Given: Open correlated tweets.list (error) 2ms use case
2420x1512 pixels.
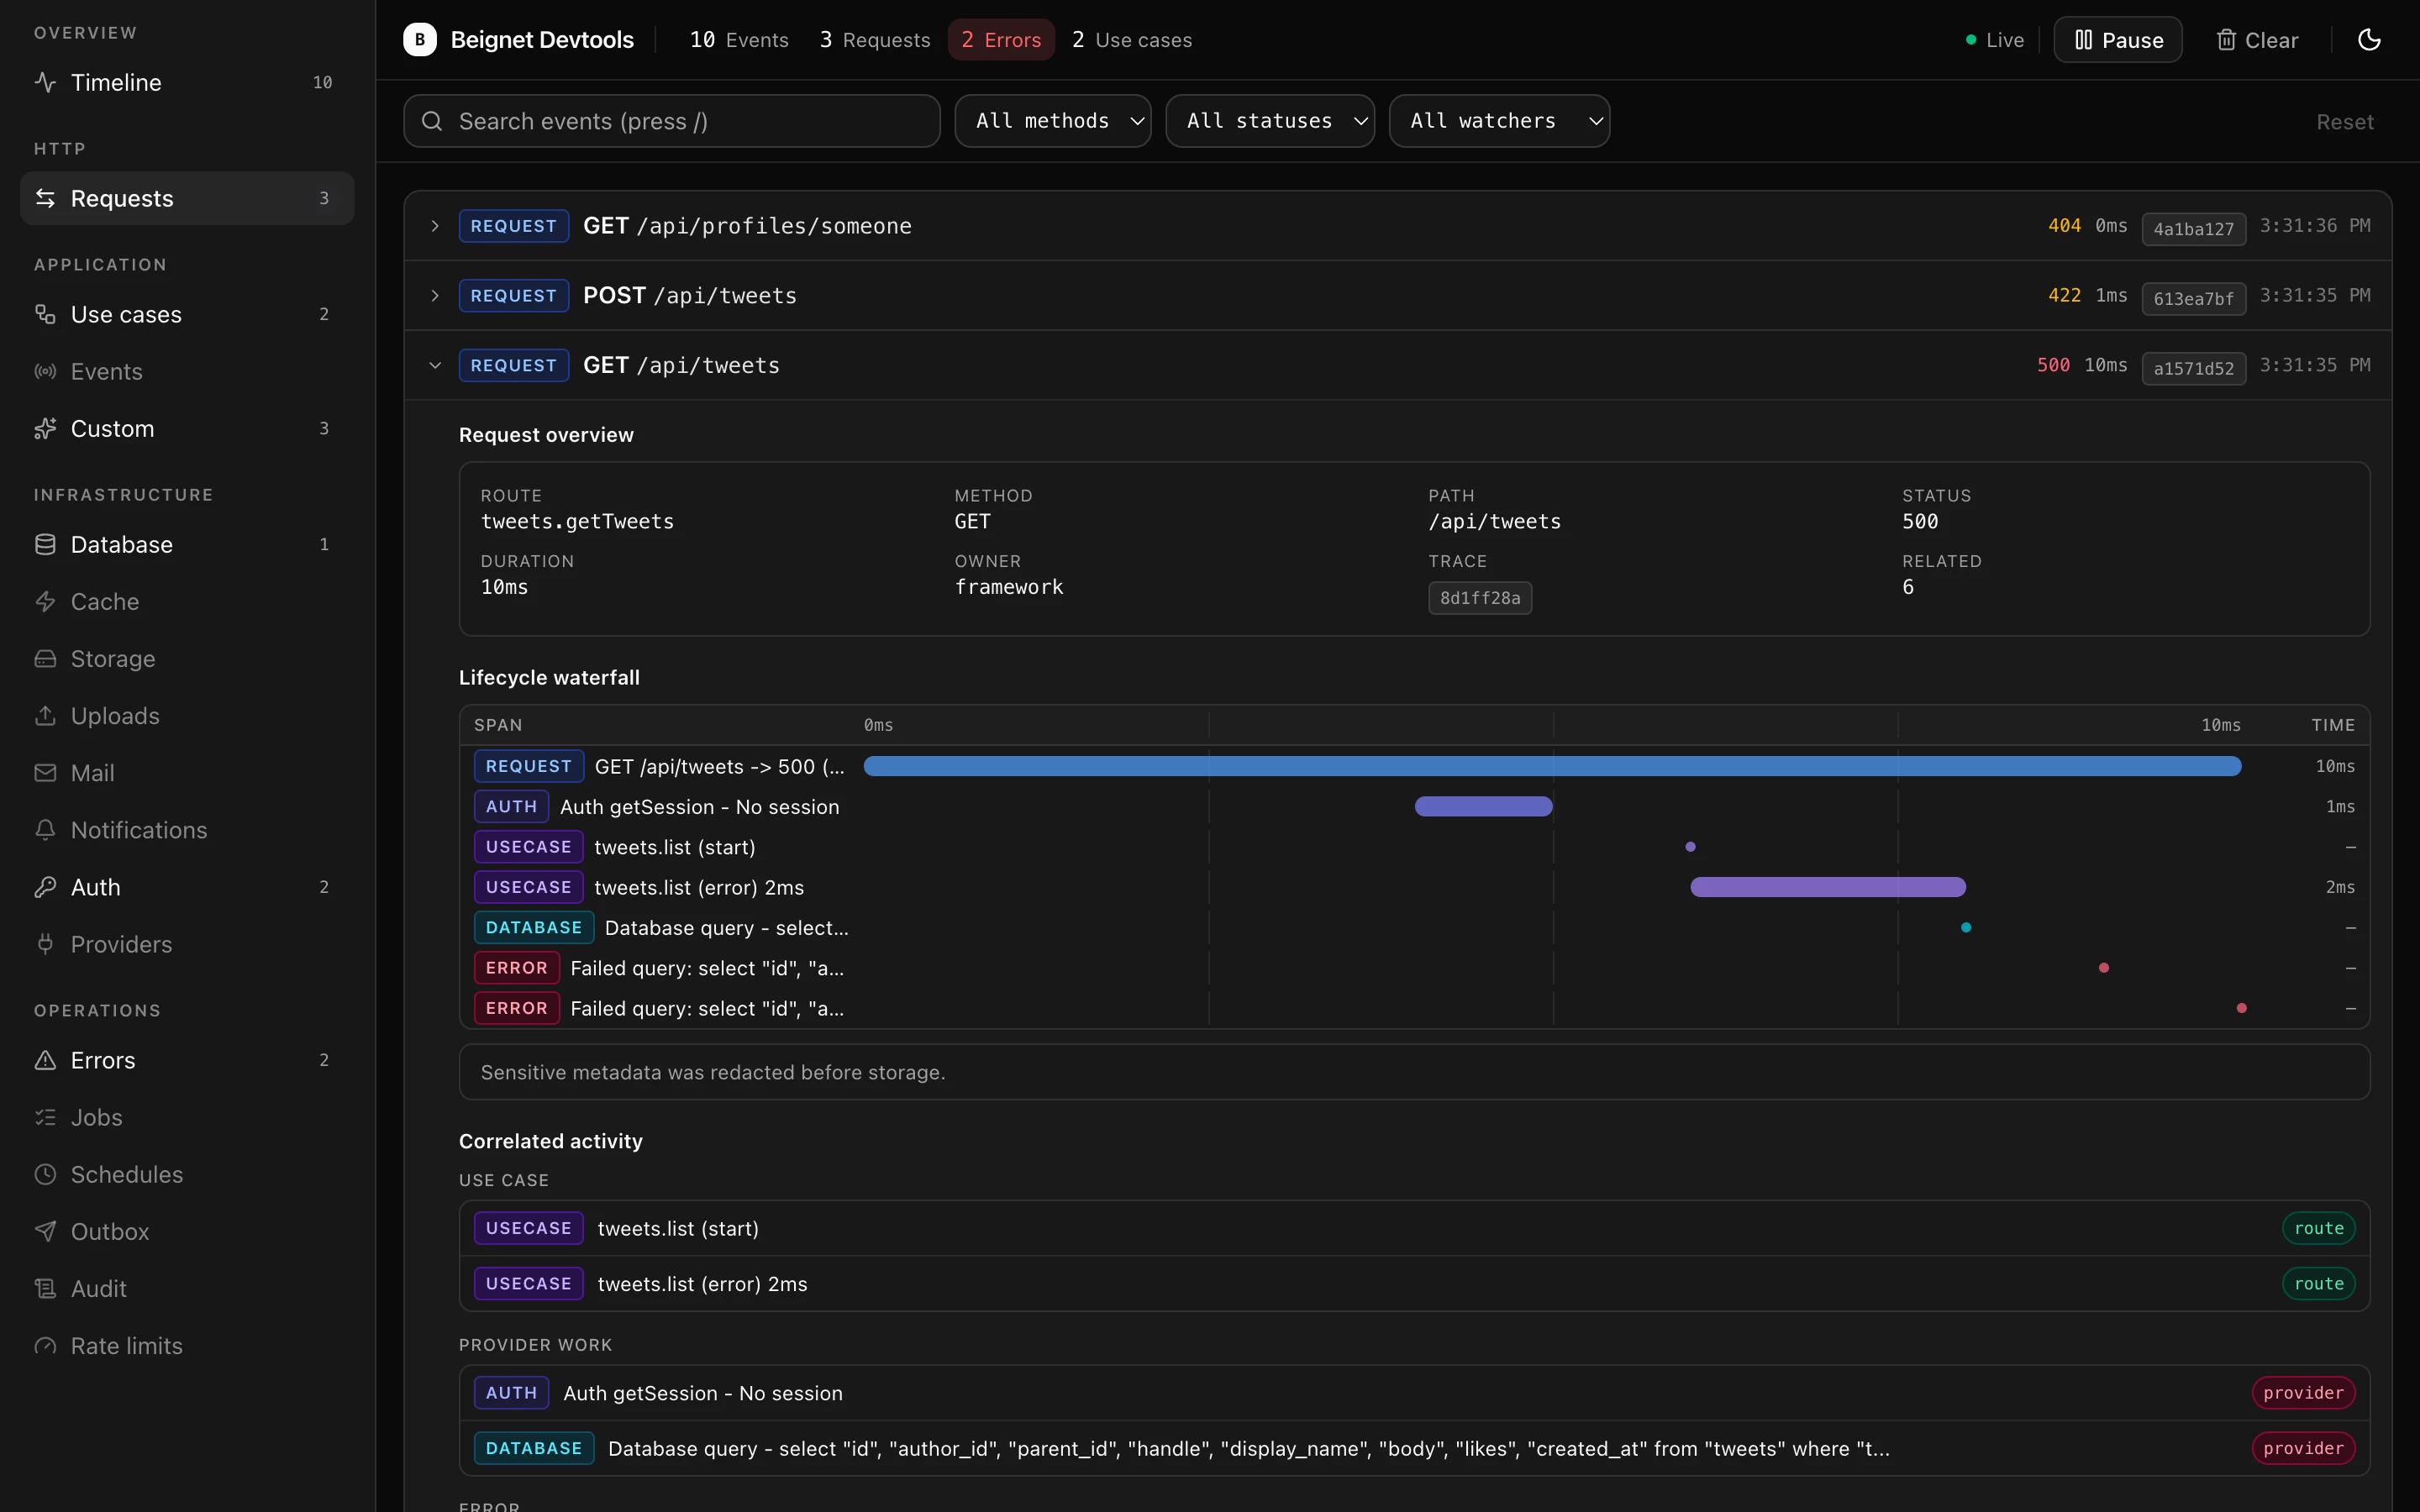Looking at the screenshot, I should coord(1414,1284).
